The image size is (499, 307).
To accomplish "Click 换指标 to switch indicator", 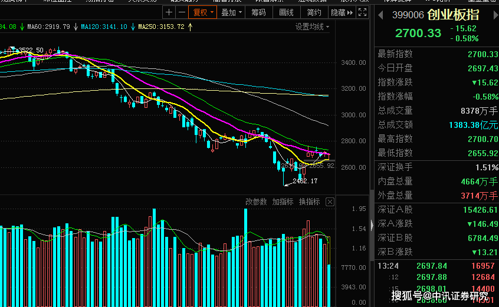I will point(309,202).
